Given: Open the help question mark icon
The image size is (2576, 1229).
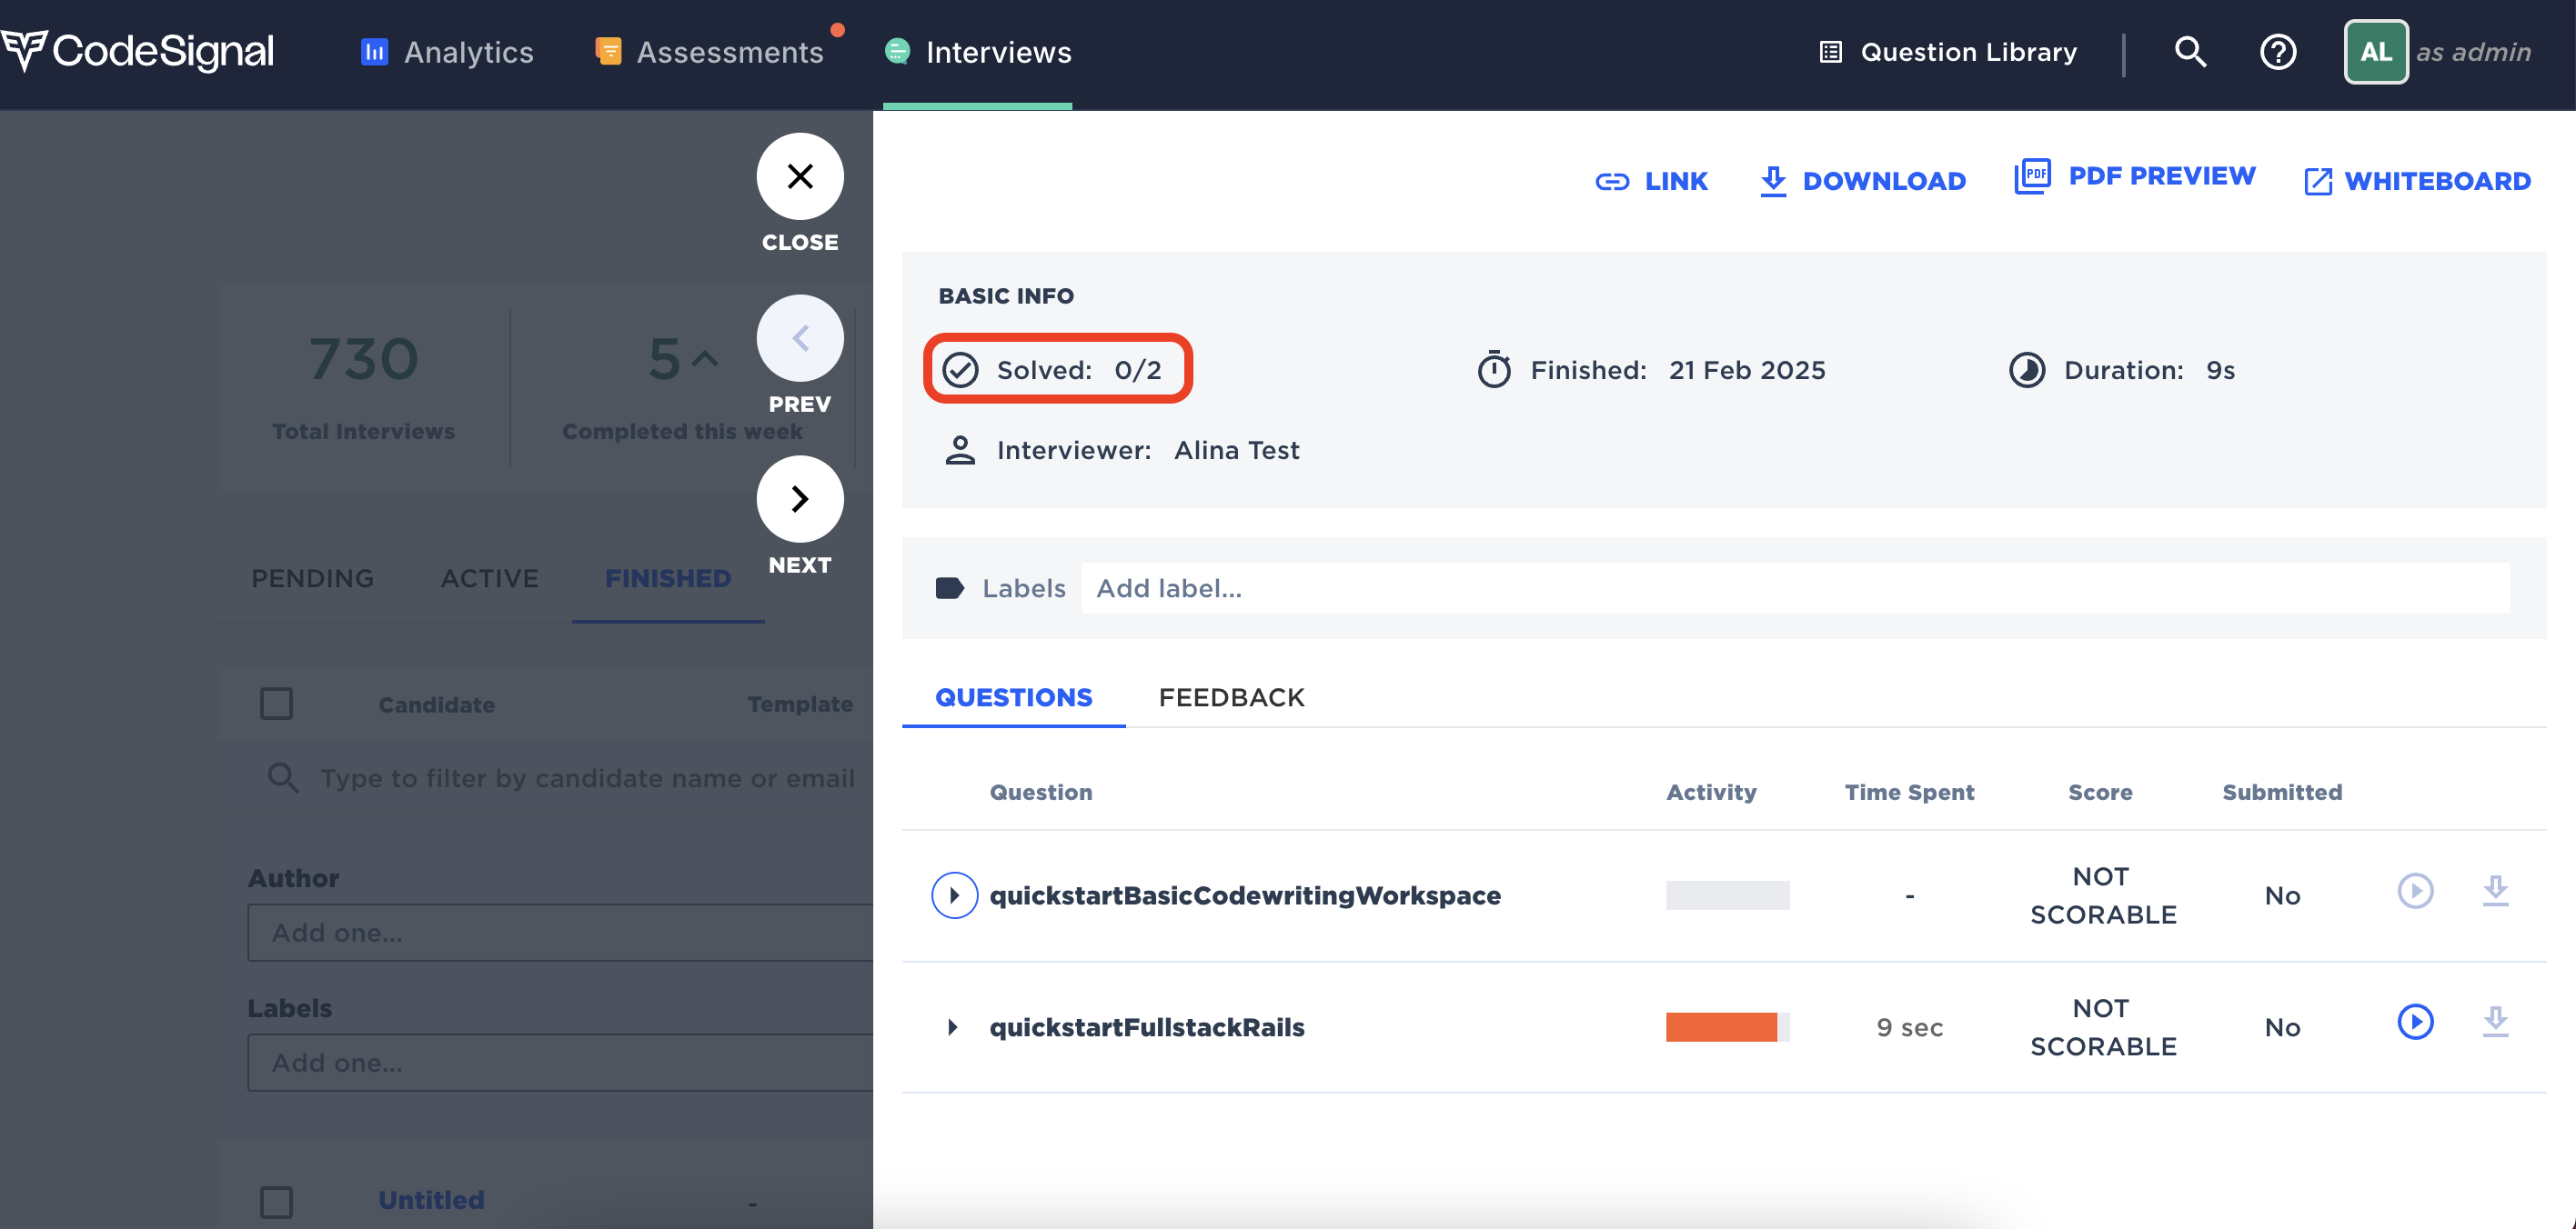Looking at the screenshot, I should click(2278, 52).
